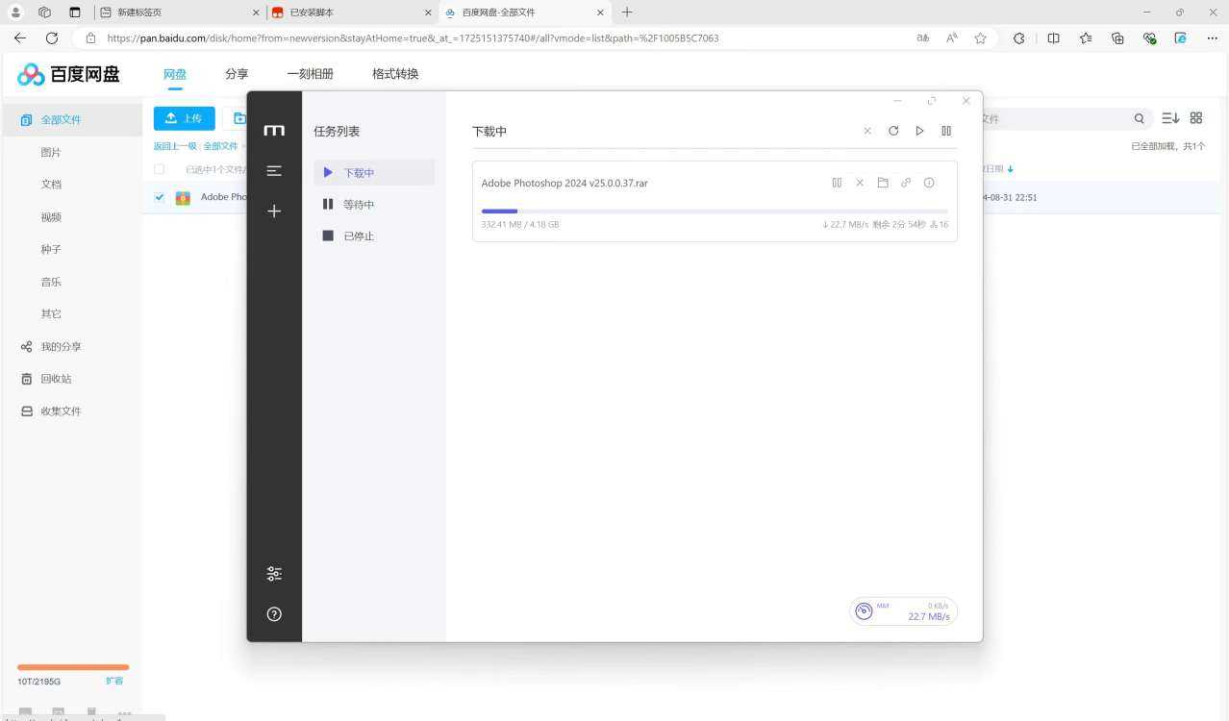Image resolution: width=1229 pixels, height=721 pixels.
Task: Close the 已安装脚本 browser tab
Action: click(x=428, y=12)
